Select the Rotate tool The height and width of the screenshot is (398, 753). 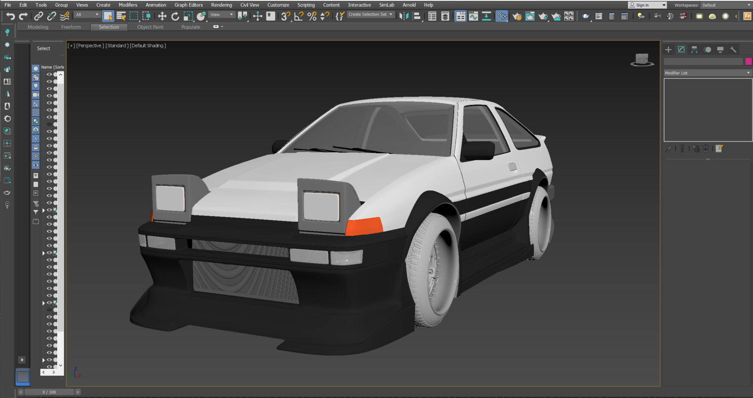tap(175, 16)
